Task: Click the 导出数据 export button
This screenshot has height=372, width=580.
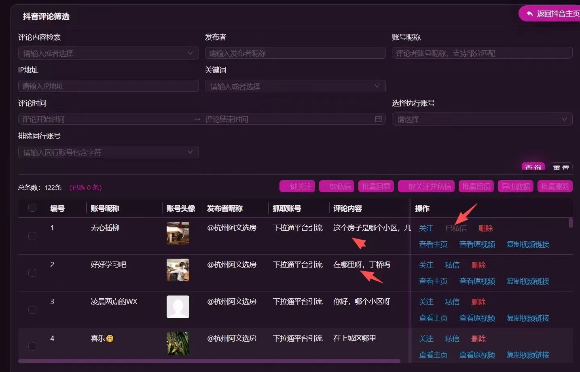Action: (x=516, y=186)
